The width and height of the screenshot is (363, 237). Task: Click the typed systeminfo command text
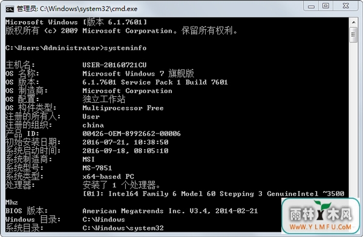[125, 48]
